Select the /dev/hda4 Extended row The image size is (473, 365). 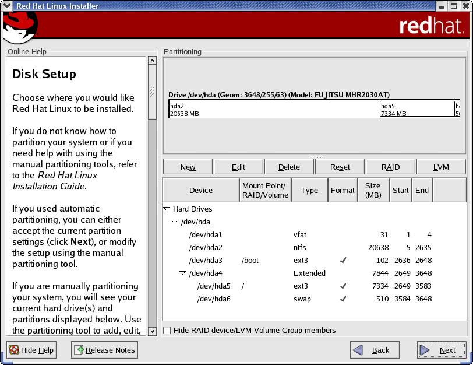point(315,273)
